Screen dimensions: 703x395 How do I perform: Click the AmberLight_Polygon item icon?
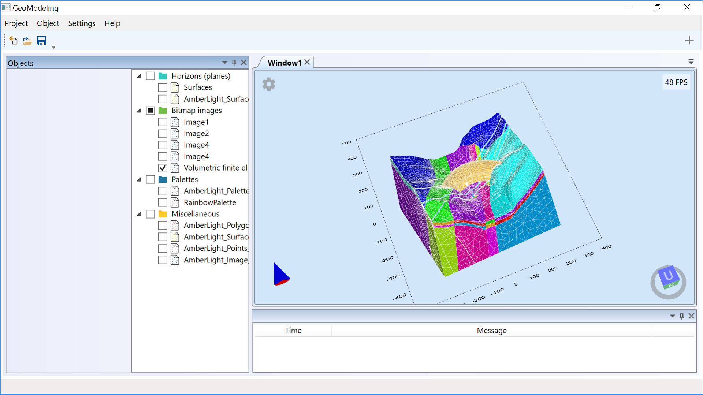click(x=175, y=225)
